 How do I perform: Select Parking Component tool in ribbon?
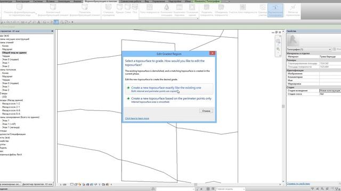point(179,10)
